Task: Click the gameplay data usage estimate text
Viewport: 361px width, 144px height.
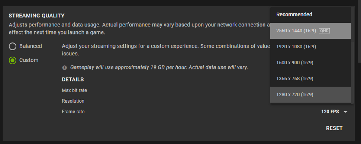Action: click(x=159, y=67)
